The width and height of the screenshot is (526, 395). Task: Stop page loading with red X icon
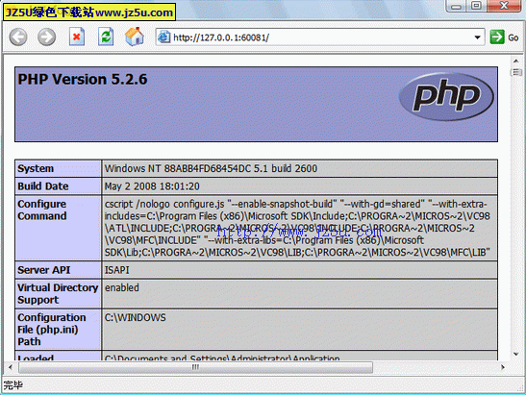77,37
